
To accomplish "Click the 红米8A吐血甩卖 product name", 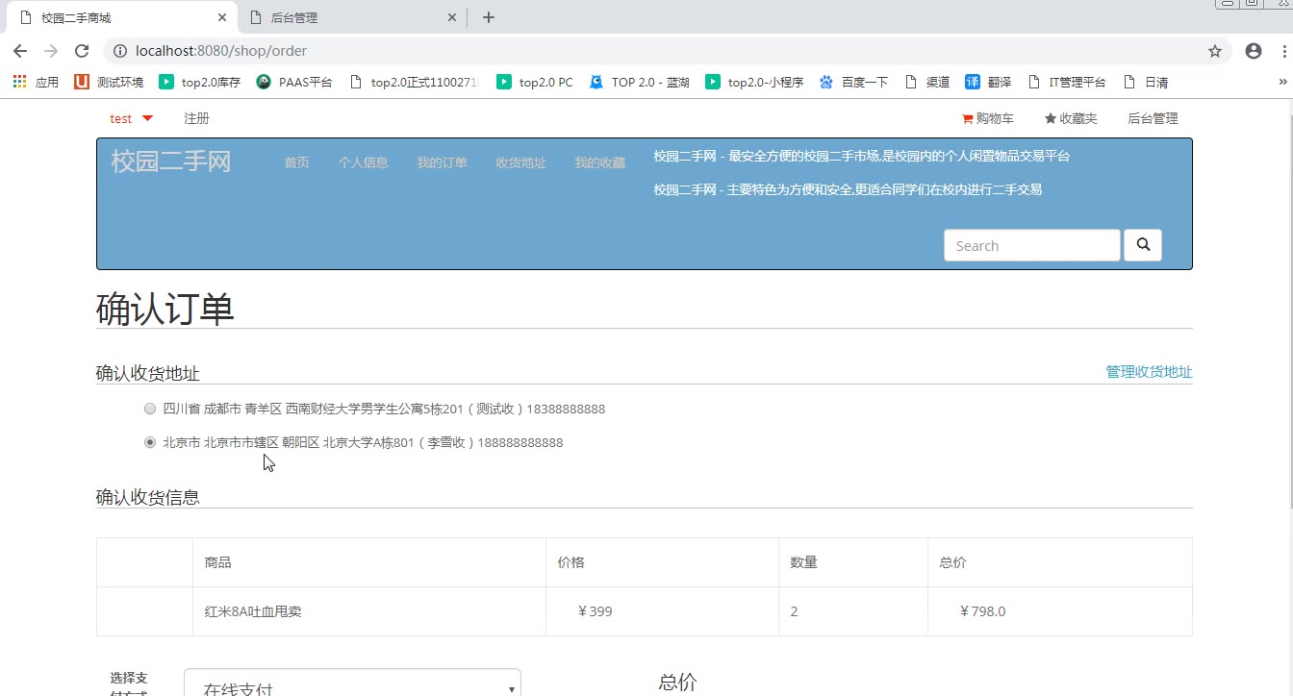I will point(253,611).
